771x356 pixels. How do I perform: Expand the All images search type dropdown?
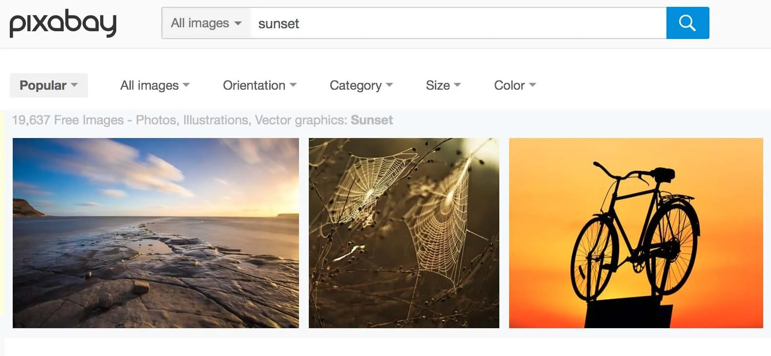[206, 23]
